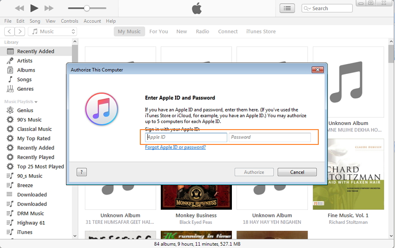Image resolution: width=395 pixels, height=248 pixels.
Task: Click the Cancel button in dialog
Action: 297,172
